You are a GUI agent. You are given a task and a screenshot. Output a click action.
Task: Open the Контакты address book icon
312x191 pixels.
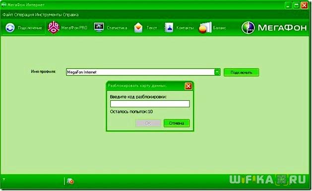pos(169,28)
